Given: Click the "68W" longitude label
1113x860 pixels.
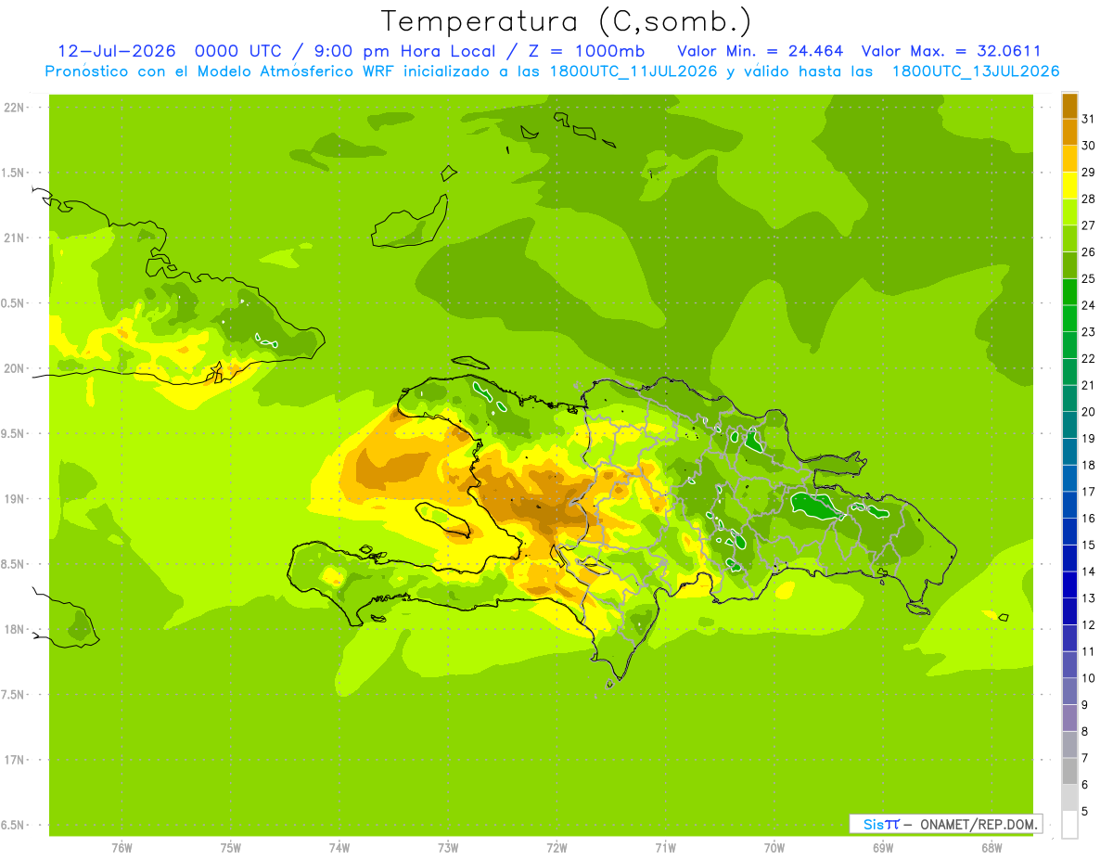Looking at the screenshot, I should 991,848.
